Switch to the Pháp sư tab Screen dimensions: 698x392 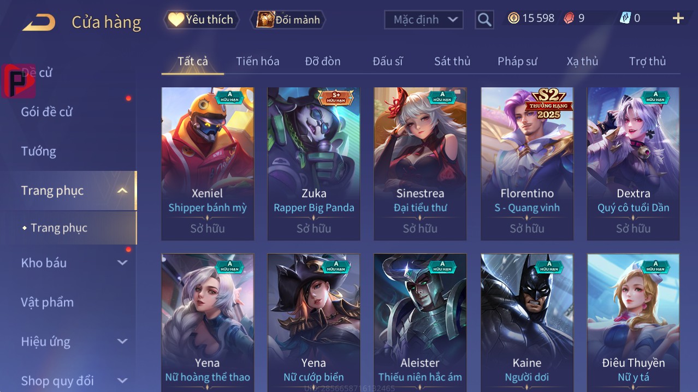(x=517, y=61)
